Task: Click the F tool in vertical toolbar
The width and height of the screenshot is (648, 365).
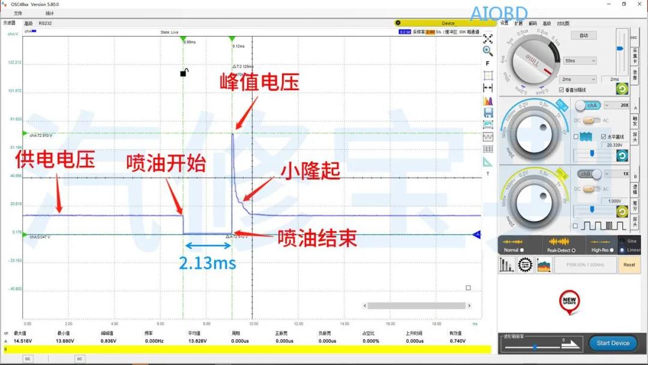Action: pyautogui.click(x=488, y=63)
